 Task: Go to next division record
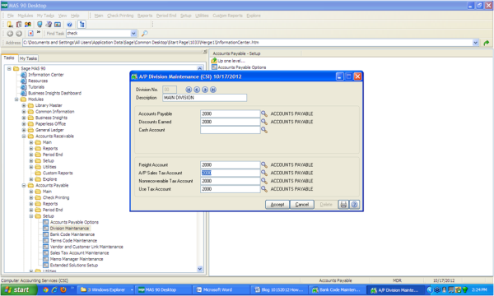[x=205, y=90]
